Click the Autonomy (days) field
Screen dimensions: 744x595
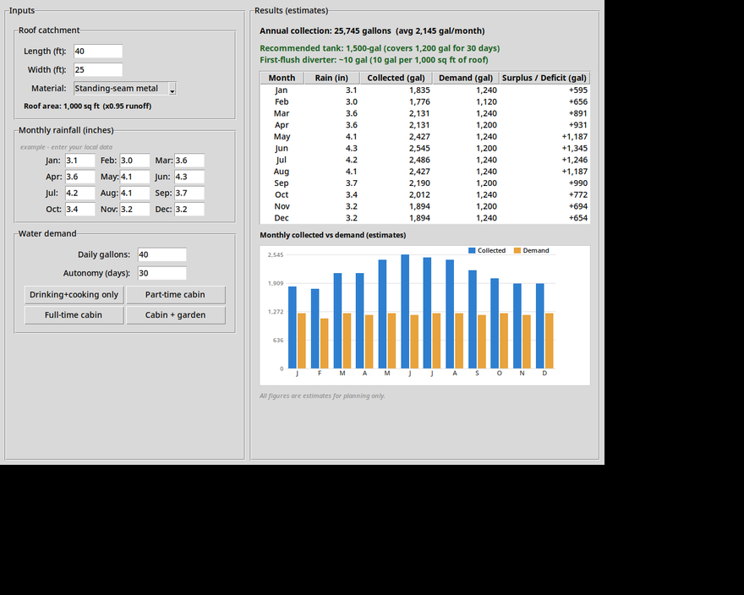click(x=162, y=273)
